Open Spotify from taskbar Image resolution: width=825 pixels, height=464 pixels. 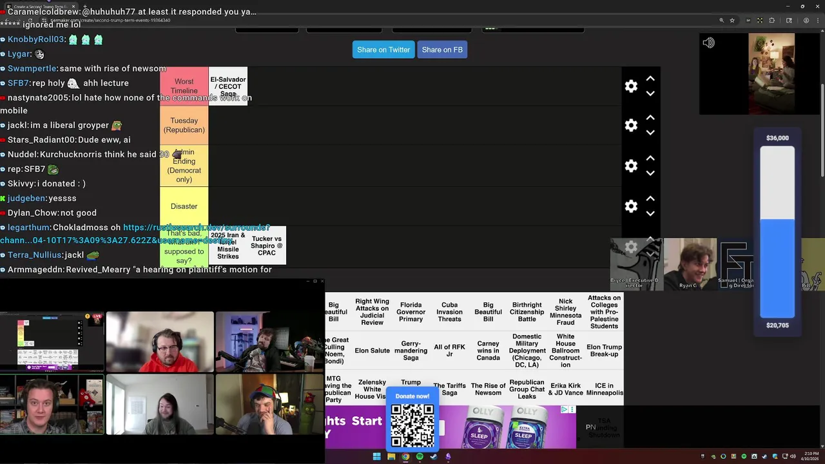coord(420,456)
